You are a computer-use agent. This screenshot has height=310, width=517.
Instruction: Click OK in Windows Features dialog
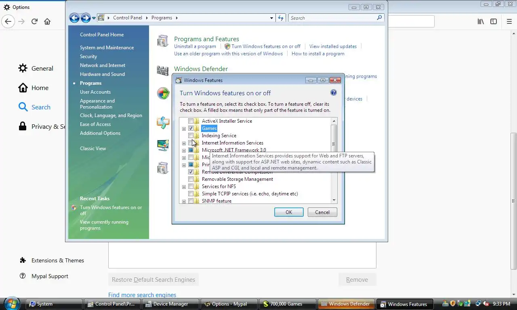[289, 212]
